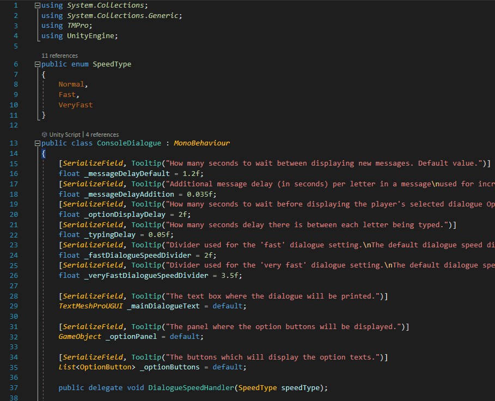Viewport: 495px width, 401px height.
Task: Click the DialogueSpeedHandler delegate name
Action: click(191, 387)
